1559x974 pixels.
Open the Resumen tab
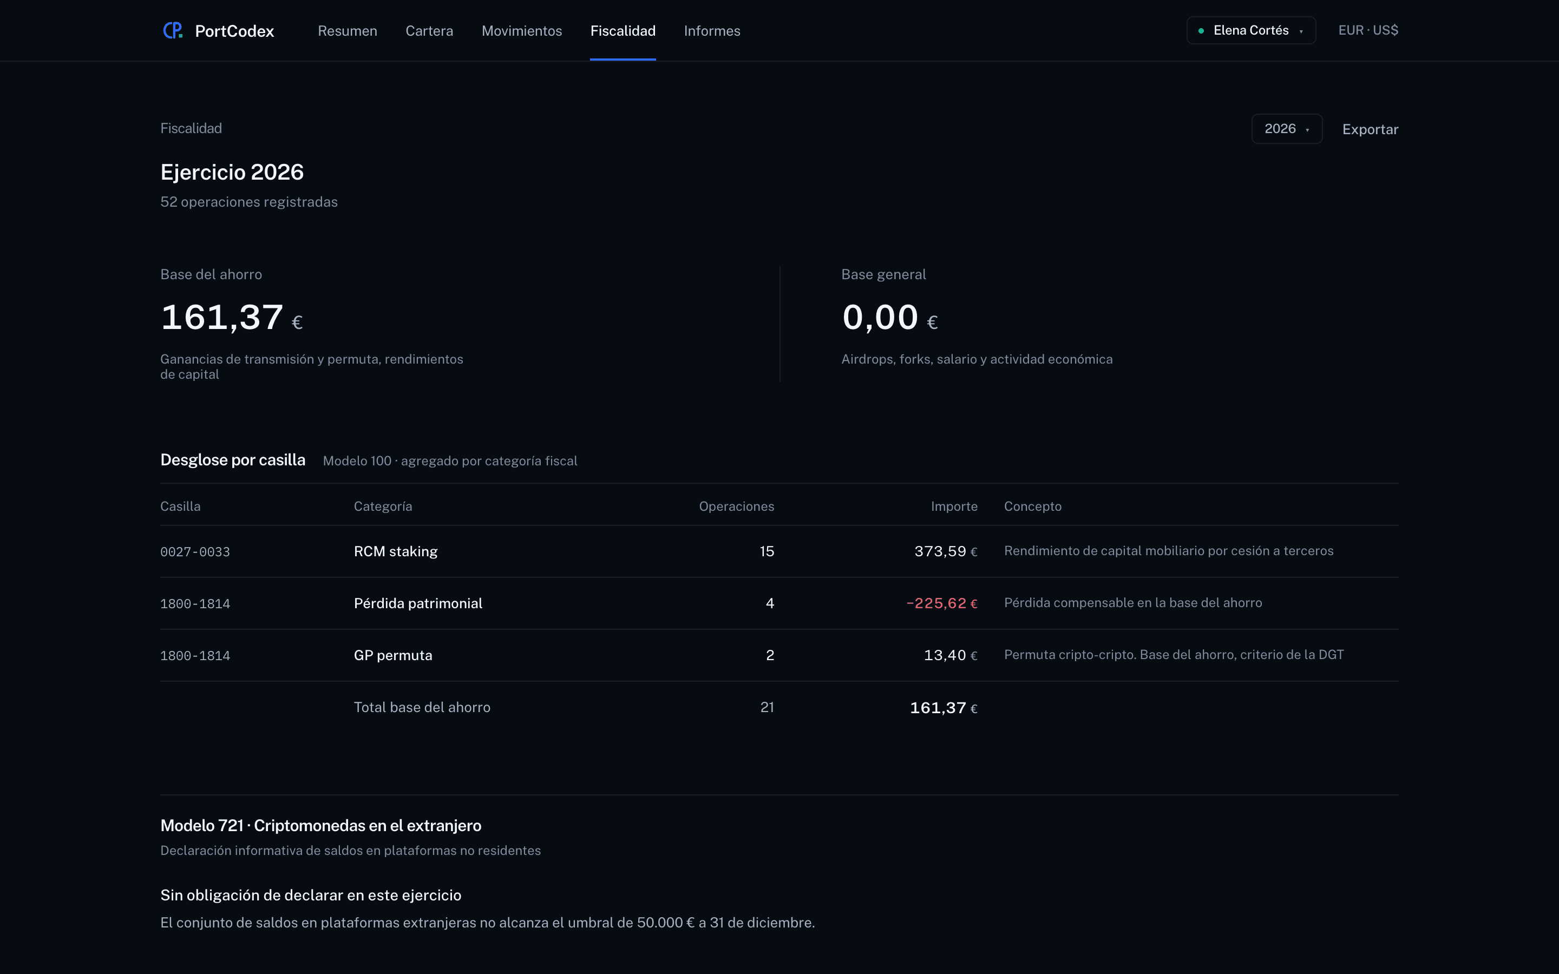(347, 31)
